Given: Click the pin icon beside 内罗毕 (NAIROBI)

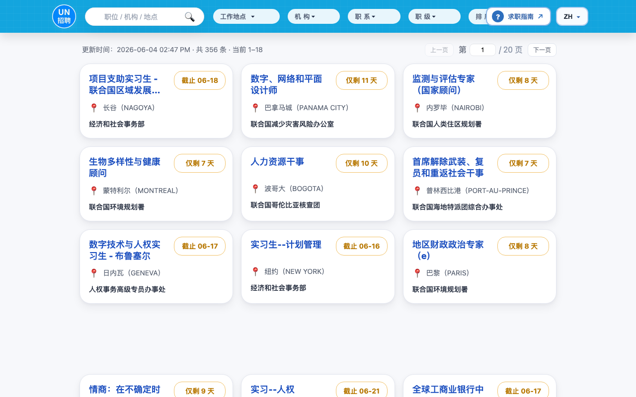Looking at the screenshot, I should pos(417,108).
